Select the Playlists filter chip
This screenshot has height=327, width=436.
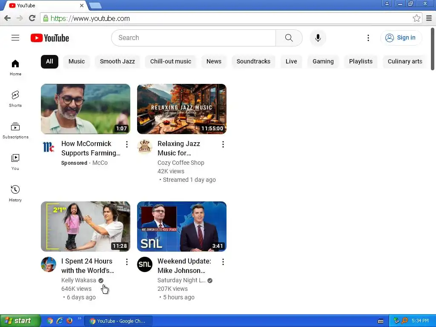tap(361, 61)
